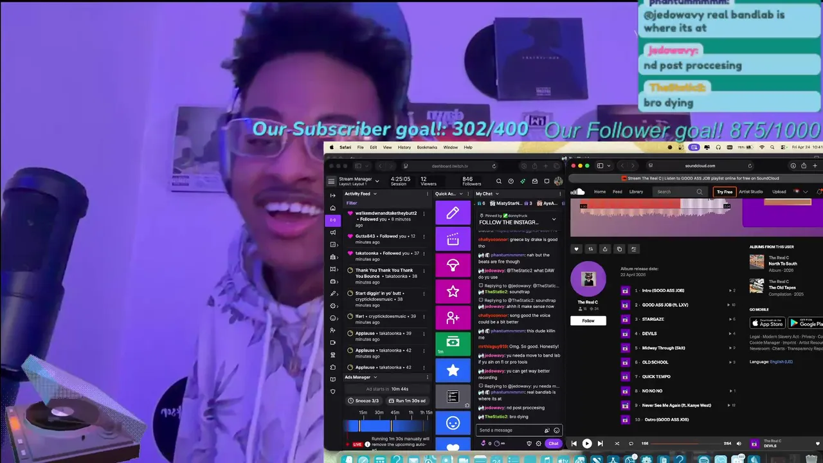Open chat settings gear icon
Image resolution: width=823 pixels, height=463 pixels.
[x=538, y=443]
